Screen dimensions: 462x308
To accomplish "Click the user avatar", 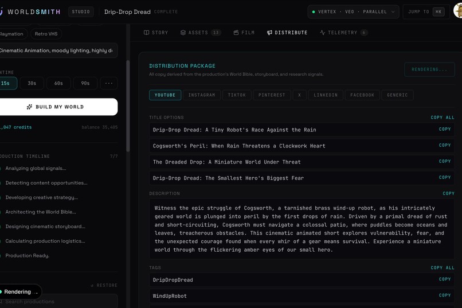I will pos(458,11).
